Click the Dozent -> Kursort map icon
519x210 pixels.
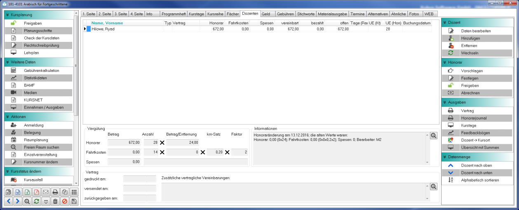coord(451,140)
